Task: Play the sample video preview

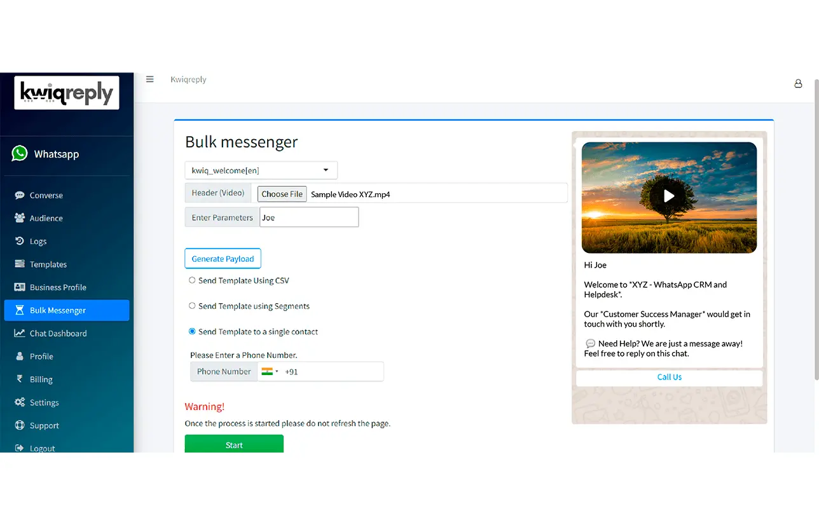Action: [x=669, y=196]
